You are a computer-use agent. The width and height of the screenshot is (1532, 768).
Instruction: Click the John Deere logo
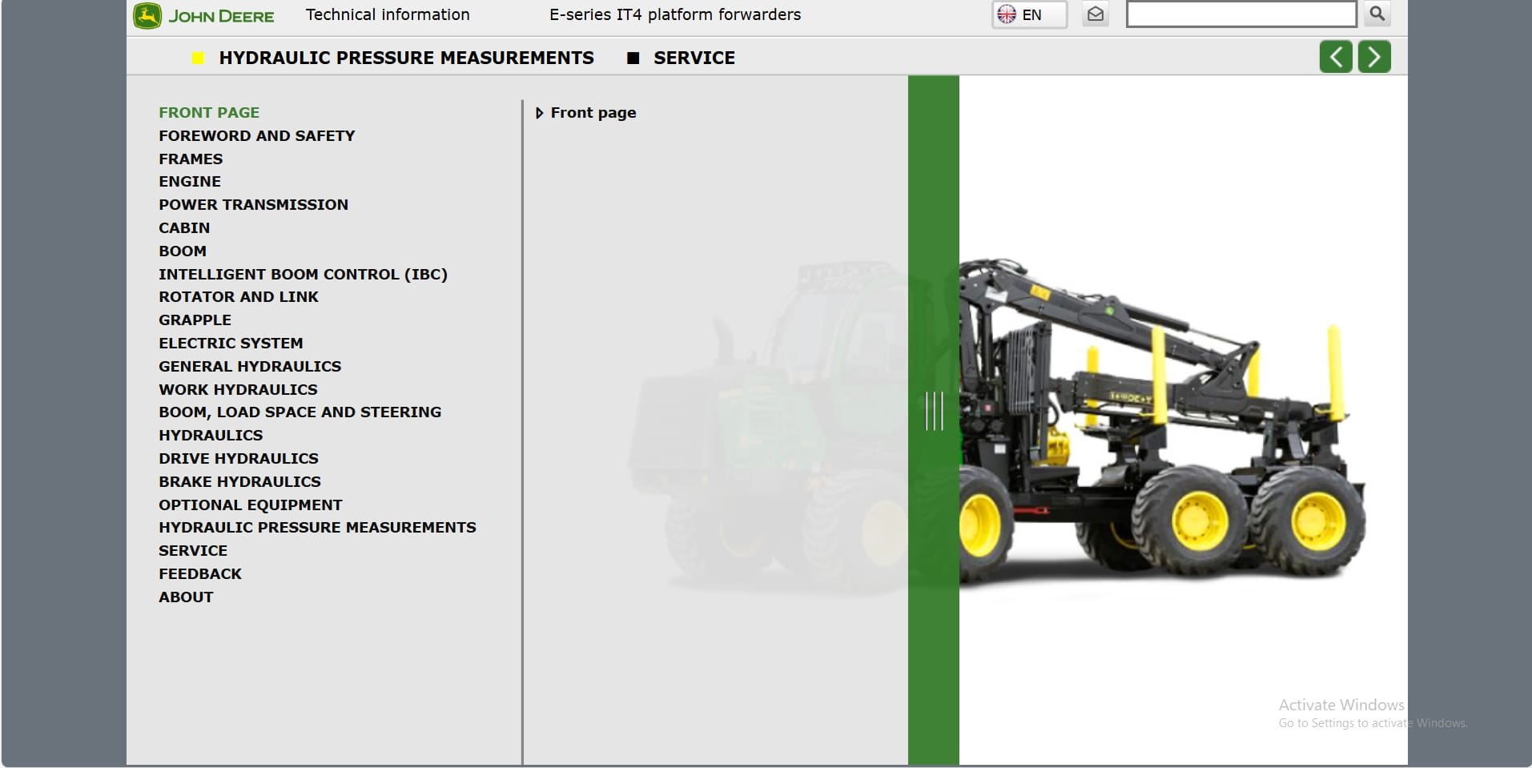203,16
